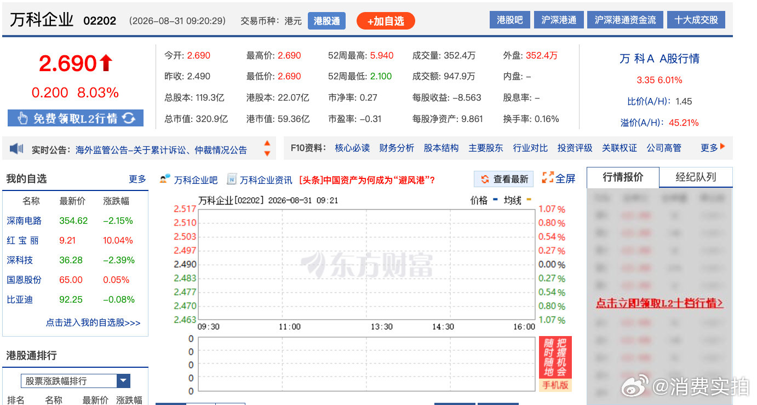Viewport: 757px width, 405px height.
Task: Open 万科企业资讯 link
Action: 266,180
